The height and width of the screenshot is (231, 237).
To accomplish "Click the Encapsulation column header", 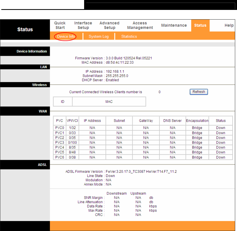I will click(197, 121).
